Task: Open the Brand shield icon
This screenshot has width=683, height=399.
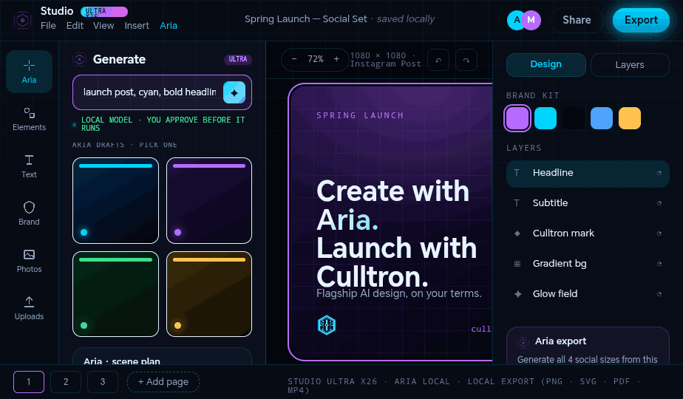Action: 29,208
